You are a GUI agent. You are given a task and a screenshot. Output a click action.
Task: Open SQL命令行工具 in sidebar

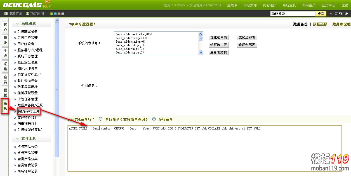(x=28, y=111)
